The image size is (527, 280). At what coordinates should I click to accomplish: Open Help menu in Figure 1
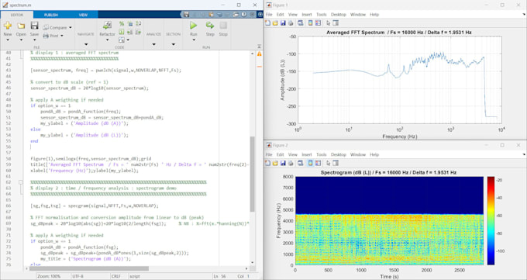[374, 15]
